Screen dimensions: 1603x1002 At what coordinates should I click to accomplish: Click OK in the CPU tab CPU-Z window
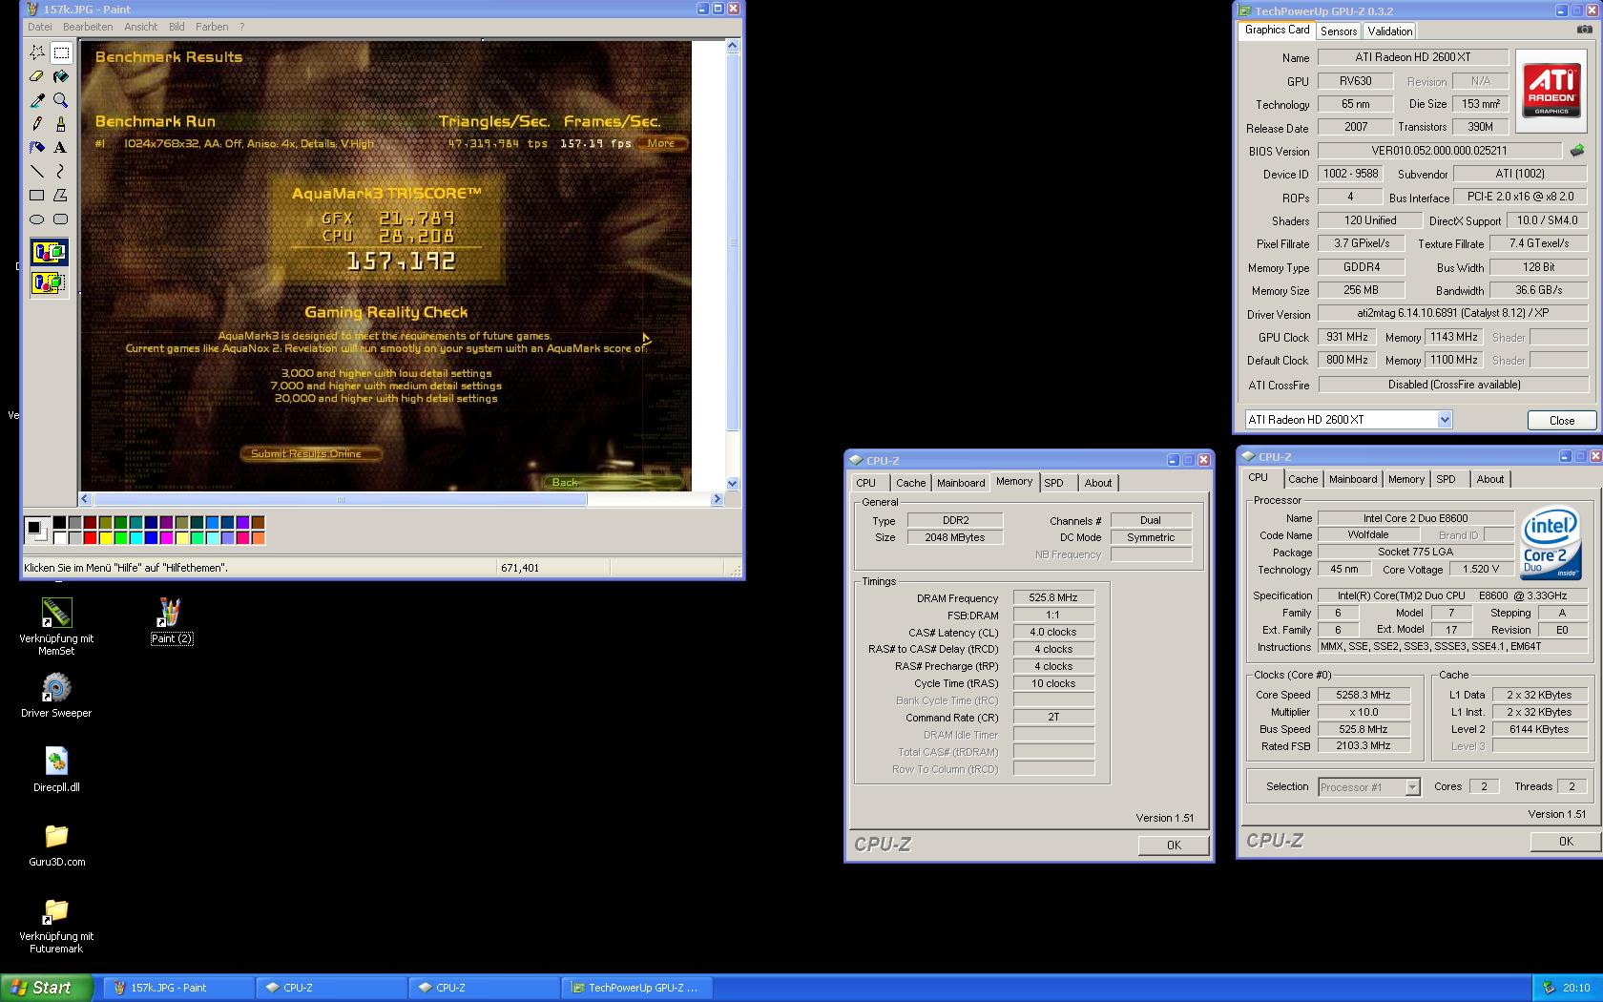[x=1566, y=841]
